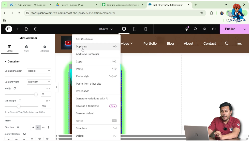Click the Elementor logo icon
The height and width of the screenshot is (142, 250).
[9, 29]
